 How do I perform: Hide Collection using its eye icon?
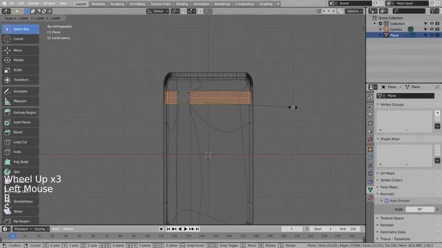point(432,23)
